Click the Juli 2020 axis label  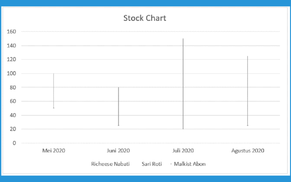point(183,151)
